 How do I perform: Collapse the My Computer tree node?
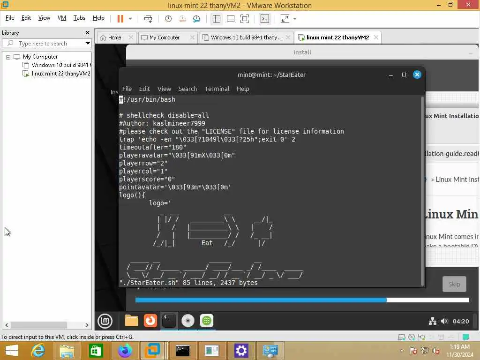coord(8,57)
